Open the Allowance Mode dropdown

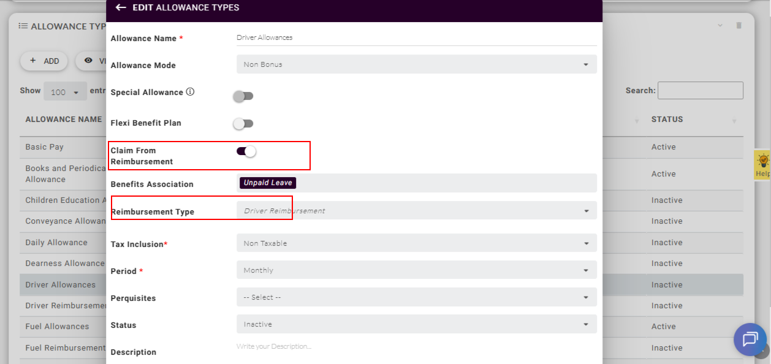pyautogui.click(x=416, y=64)
